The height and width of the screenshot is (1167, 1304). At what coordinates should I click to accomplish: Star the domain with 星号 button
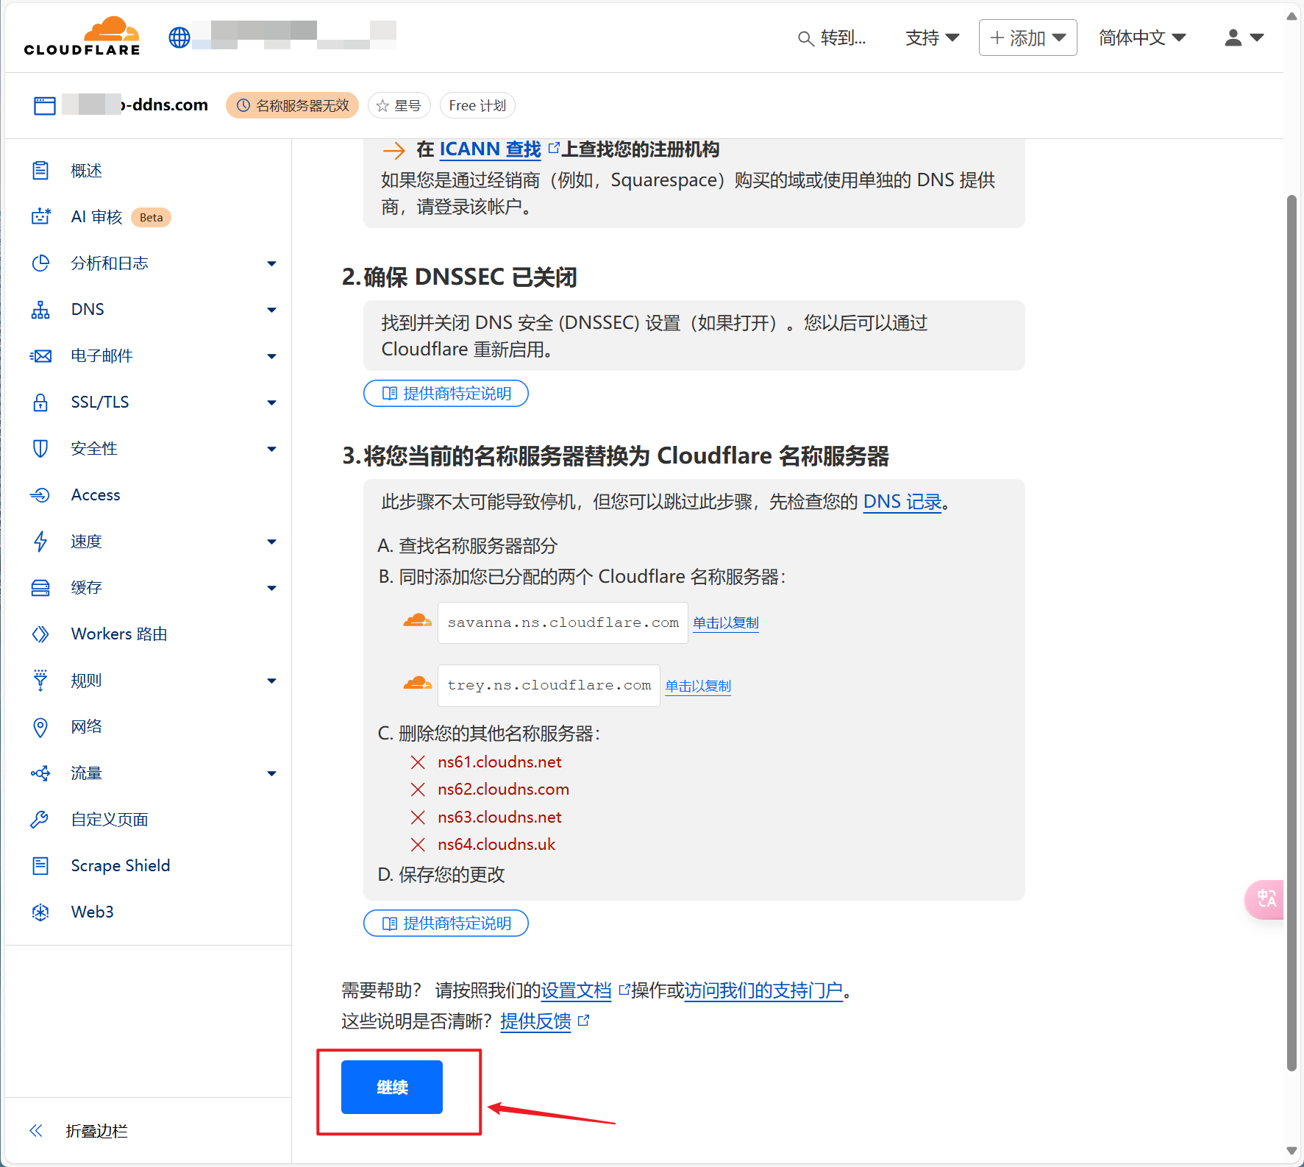(399, 106)
